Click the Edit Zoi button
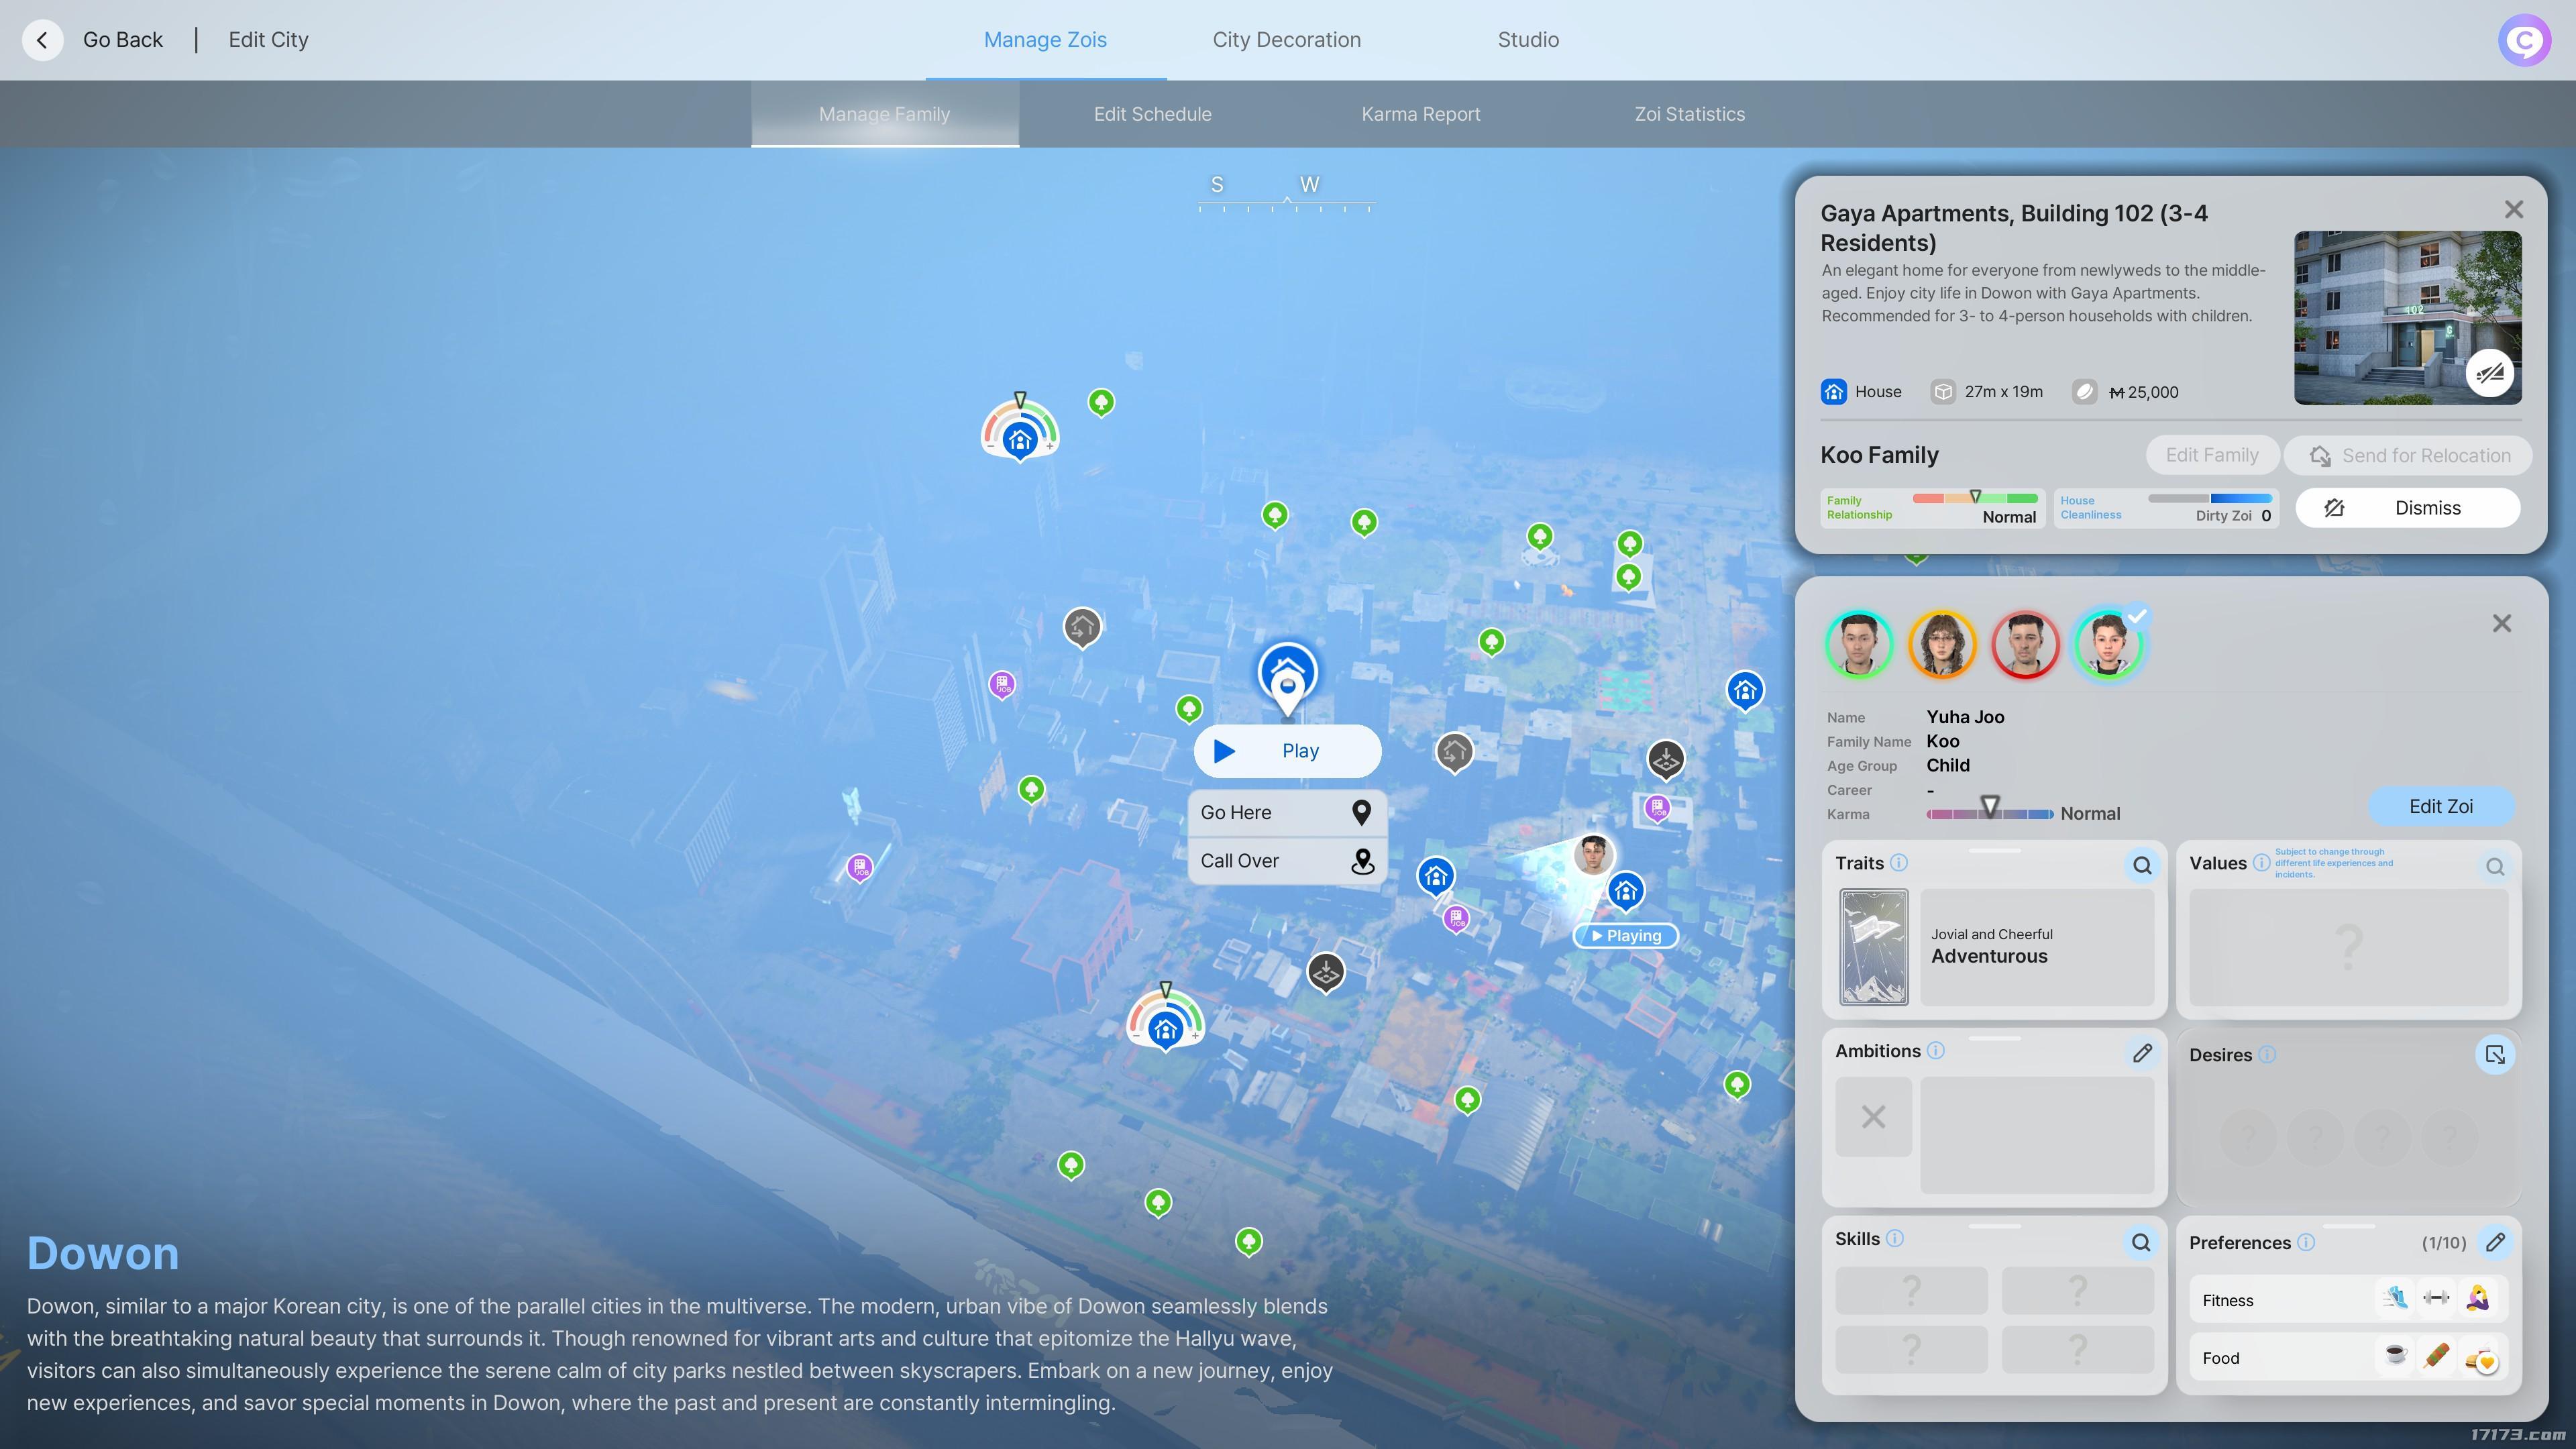Image resolution: width=2576 pixels, height=1449 pixels. coord(2440,806)
